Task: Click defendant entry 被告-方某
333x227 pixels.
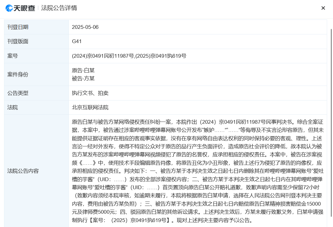Action: (x=83, y=78)
